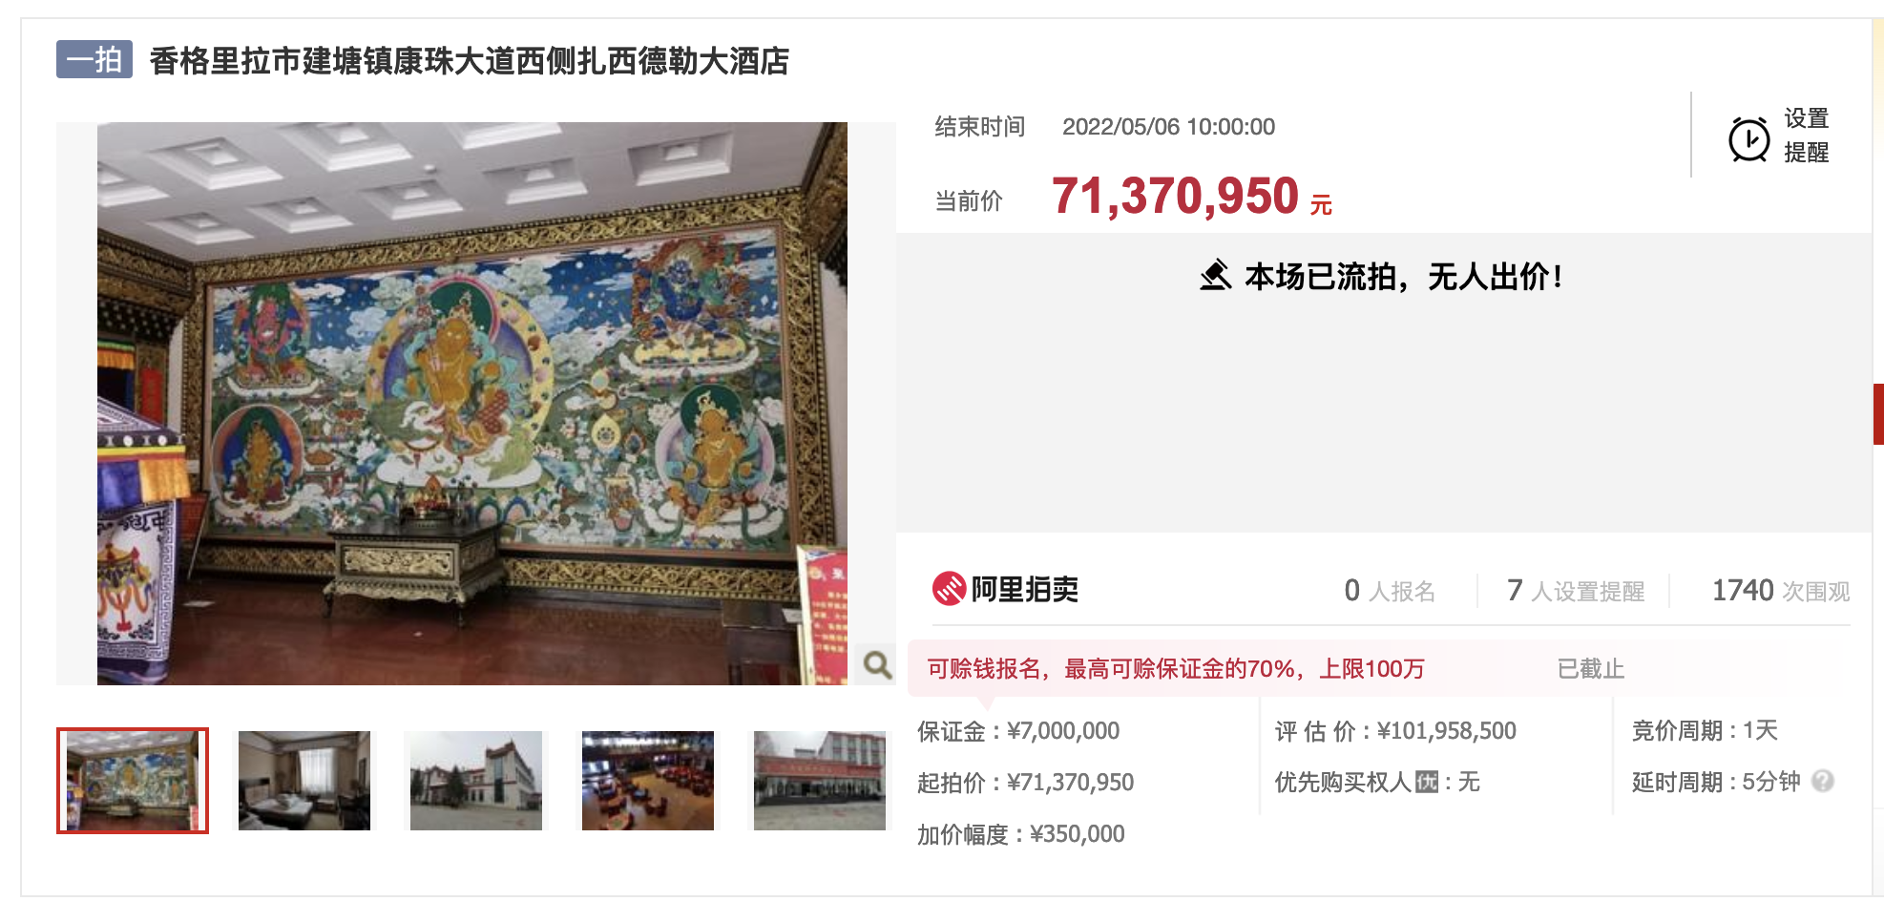Select the mural painting thumbnail
The image size is (1884, 922).
pyautogui.click(x=133, y=781)
